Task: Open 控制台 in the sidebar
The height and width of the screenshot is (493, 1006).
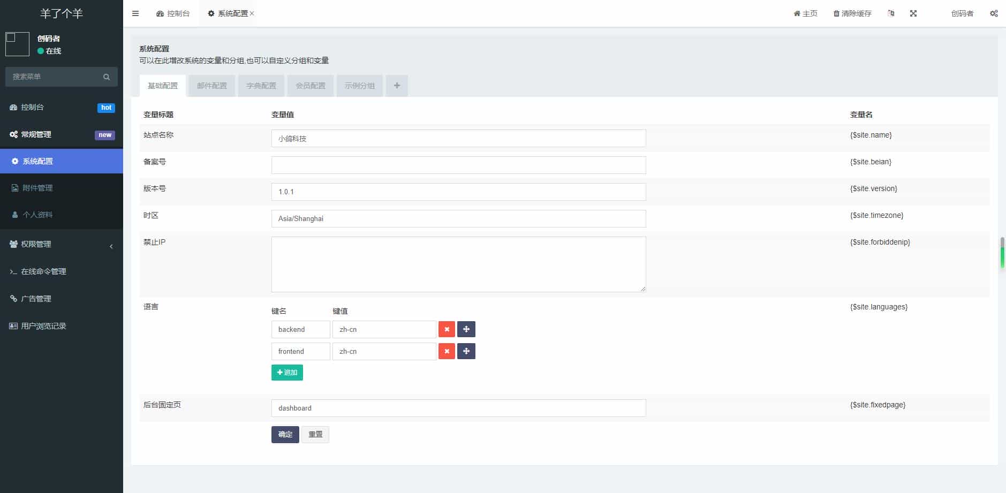Action: [x=62, y=107]
